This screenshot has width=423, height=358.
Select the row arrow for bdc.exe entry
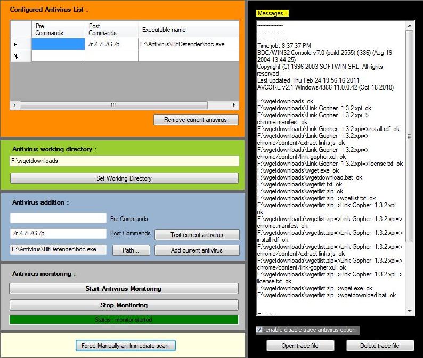click(21, 44)
